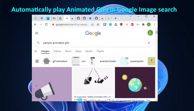Viewport: 194px width, 111px height.
Task: Clear the search box with the X
Action: click(149, 43)
